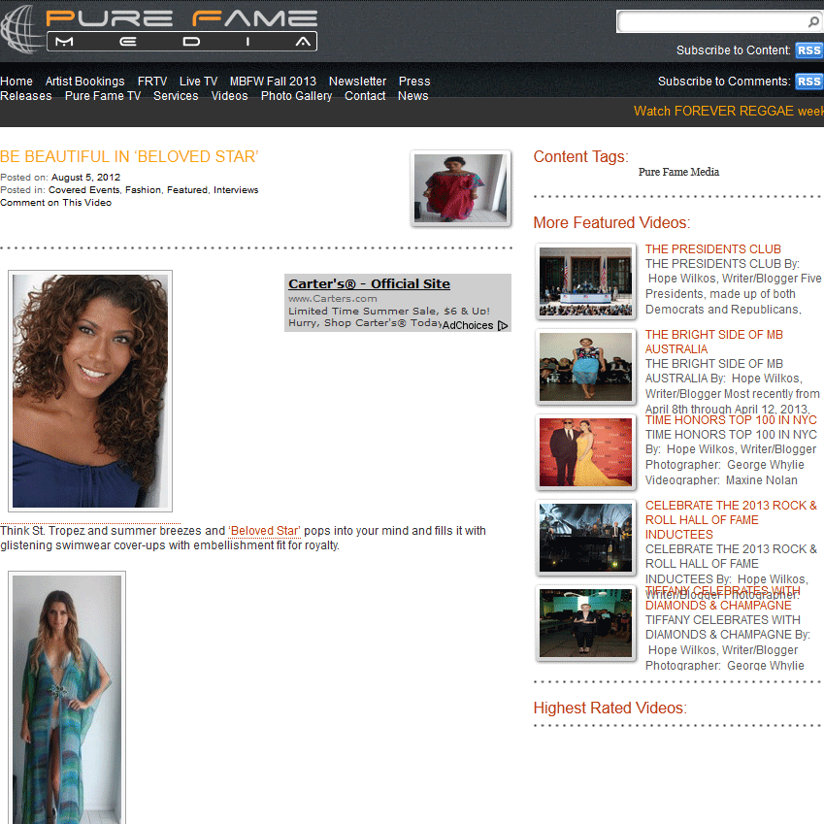
Task: Click the 'Beloved Star' red text link
Action: tap(264, 531)
